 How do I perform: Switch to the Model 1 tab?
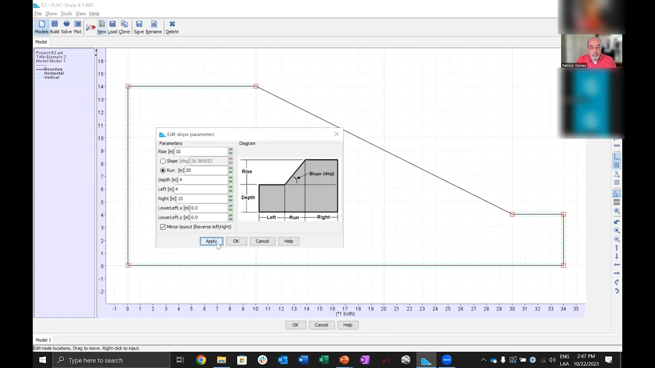43,340
